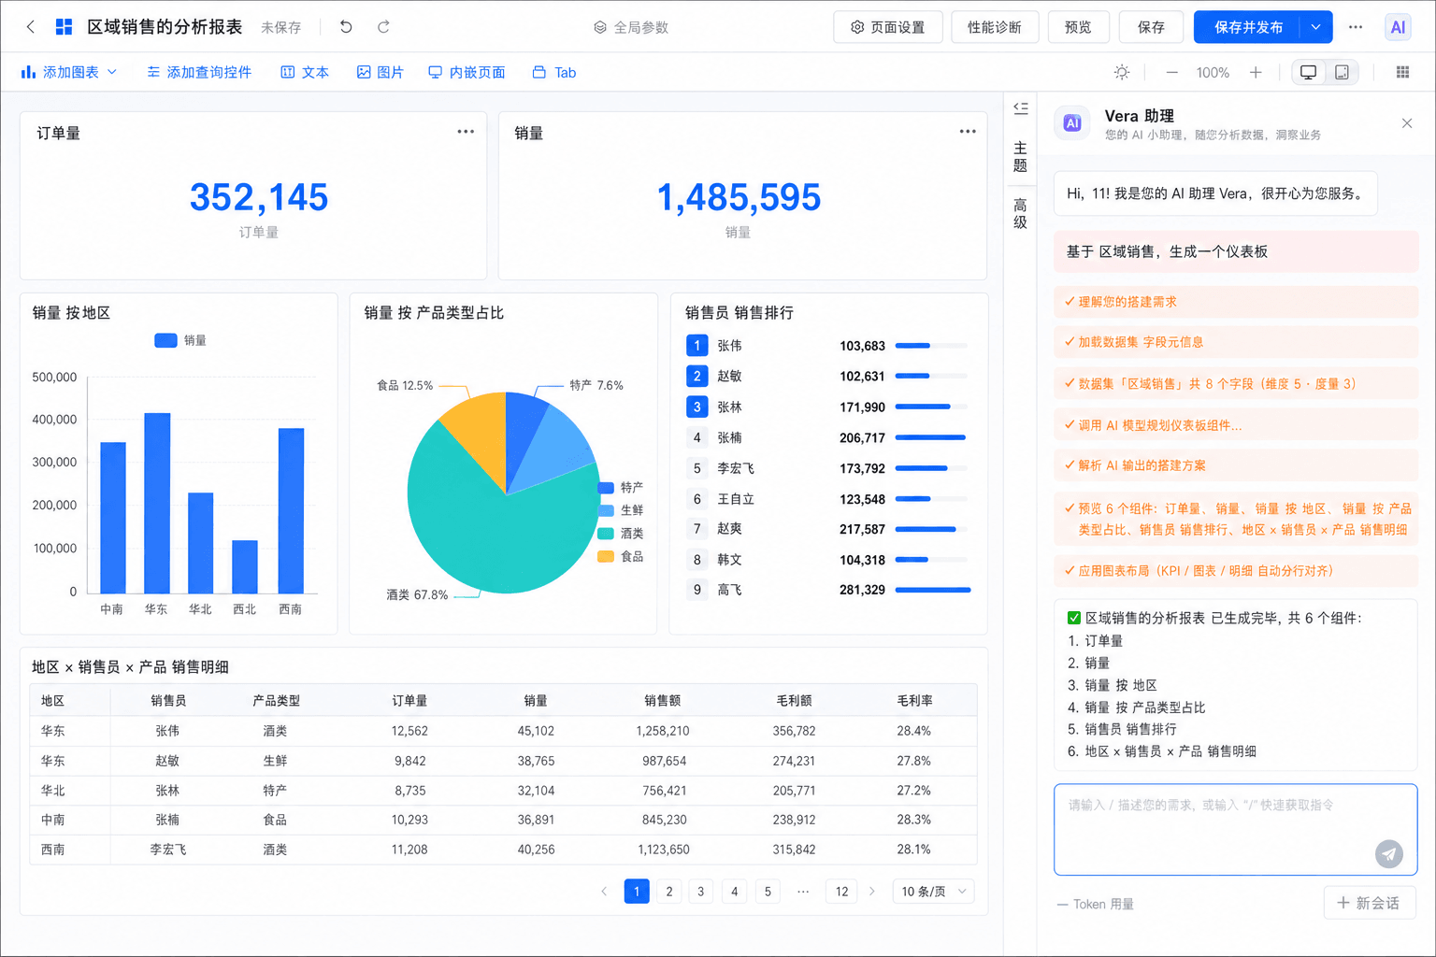Click the 毛利率 column header

pos(914,700)
